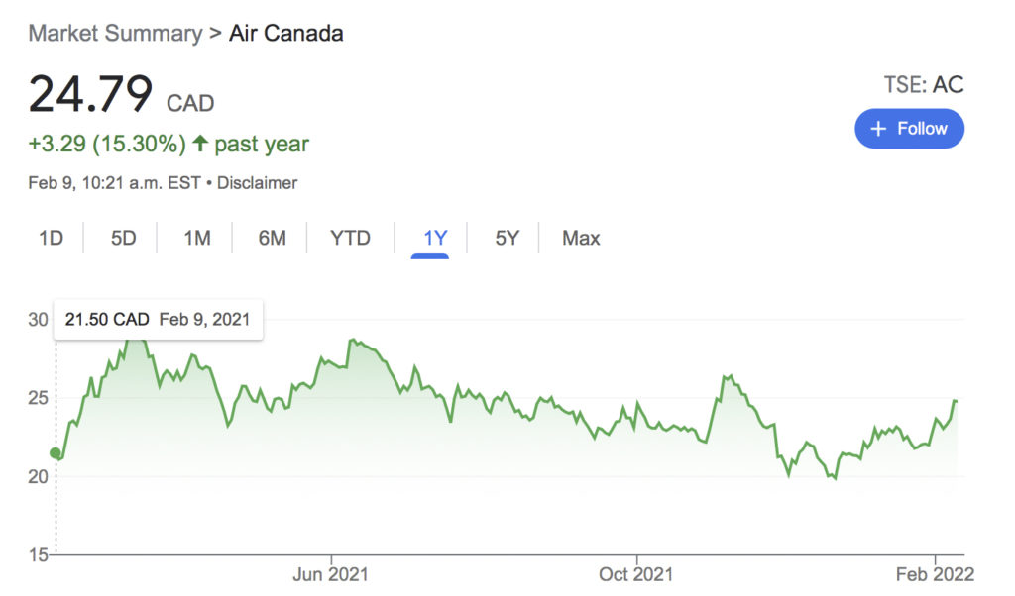Select the 5D time range
Screen dimensions: 1015x596
coord(122,238)
